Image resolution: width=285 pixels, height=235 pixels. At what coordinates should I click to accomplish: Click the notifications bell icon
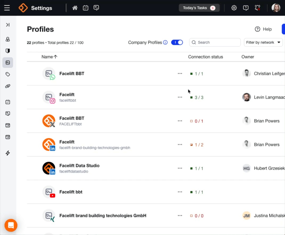coord(257,8)
